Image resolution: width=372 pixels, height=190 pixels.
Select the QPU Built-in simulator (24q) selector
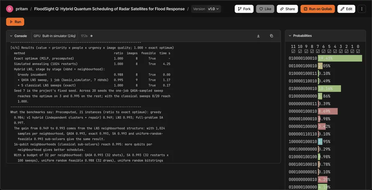tap(55, 36)
